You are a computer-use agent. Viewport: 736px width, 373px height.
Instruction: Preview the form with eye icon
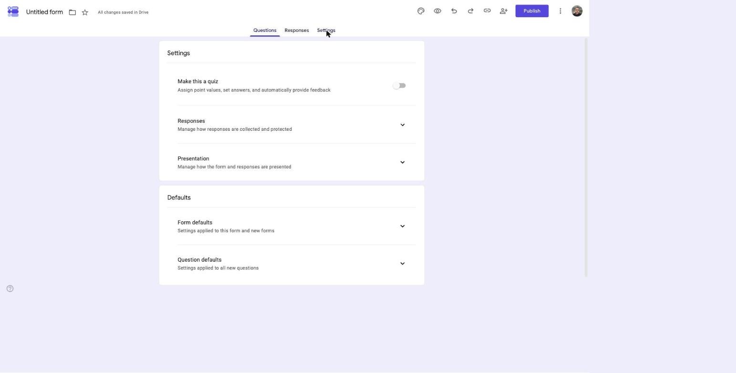437,11
